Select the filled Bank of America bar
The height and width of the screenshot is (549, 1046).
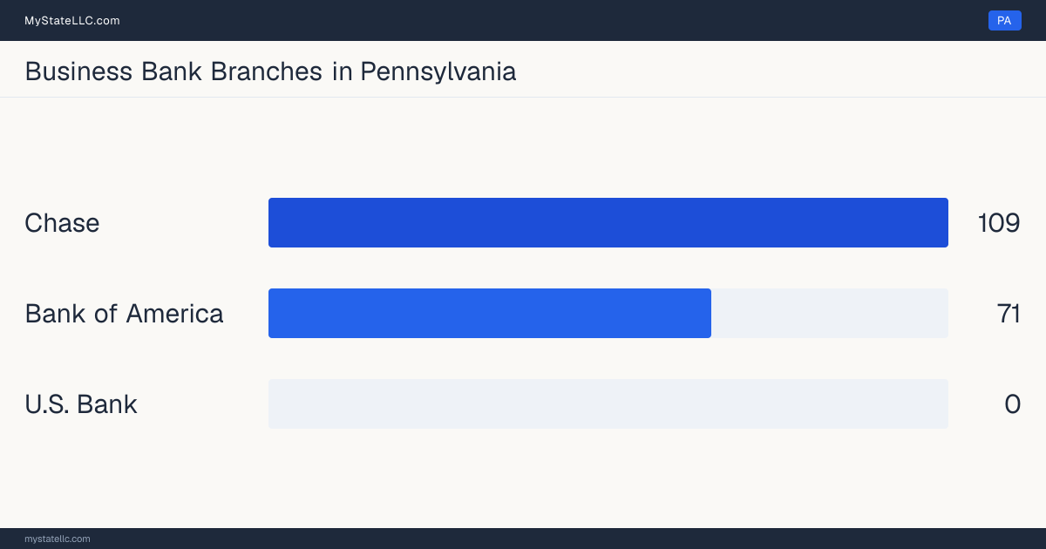[x=490, y=313]
